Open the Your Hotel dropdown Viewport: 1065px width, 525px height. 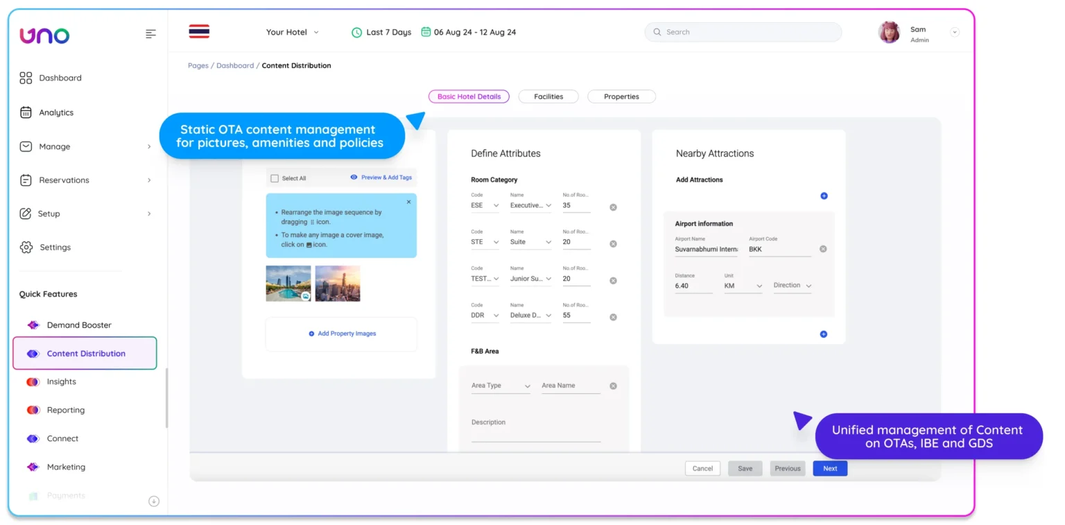(x=293, y=32)
